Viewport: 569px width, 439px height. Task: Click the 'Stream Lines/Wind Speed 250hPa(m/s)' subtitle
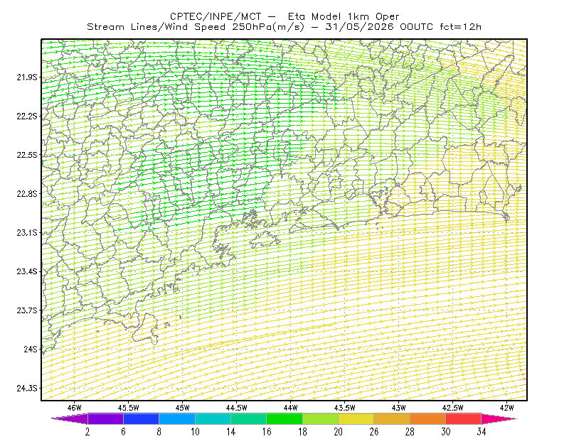(196, 27)
